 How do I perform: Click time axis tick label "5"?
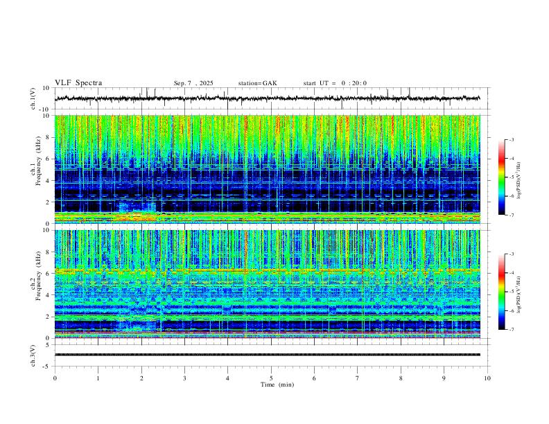(x=271, y=378)
